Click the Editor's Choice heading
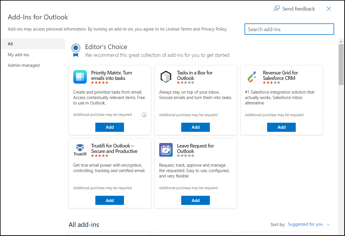Screen dimensions: 345x236 pyautogui.click(x=106, y=47)
